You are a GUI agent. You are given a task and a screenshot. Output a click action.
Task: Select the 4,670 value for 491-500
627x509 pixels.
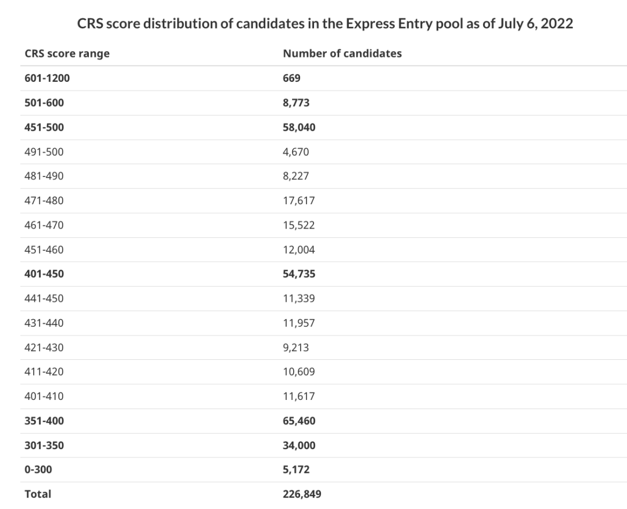click(296, 152)
